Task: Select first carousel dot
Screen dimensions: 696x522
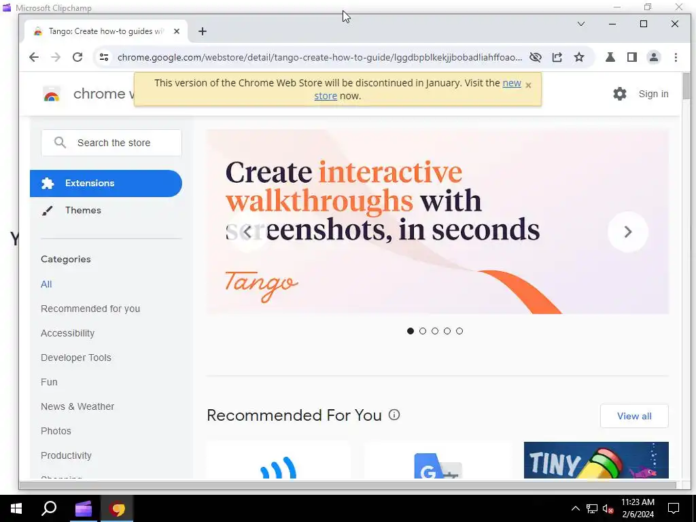Action: (x=410, y=331)
